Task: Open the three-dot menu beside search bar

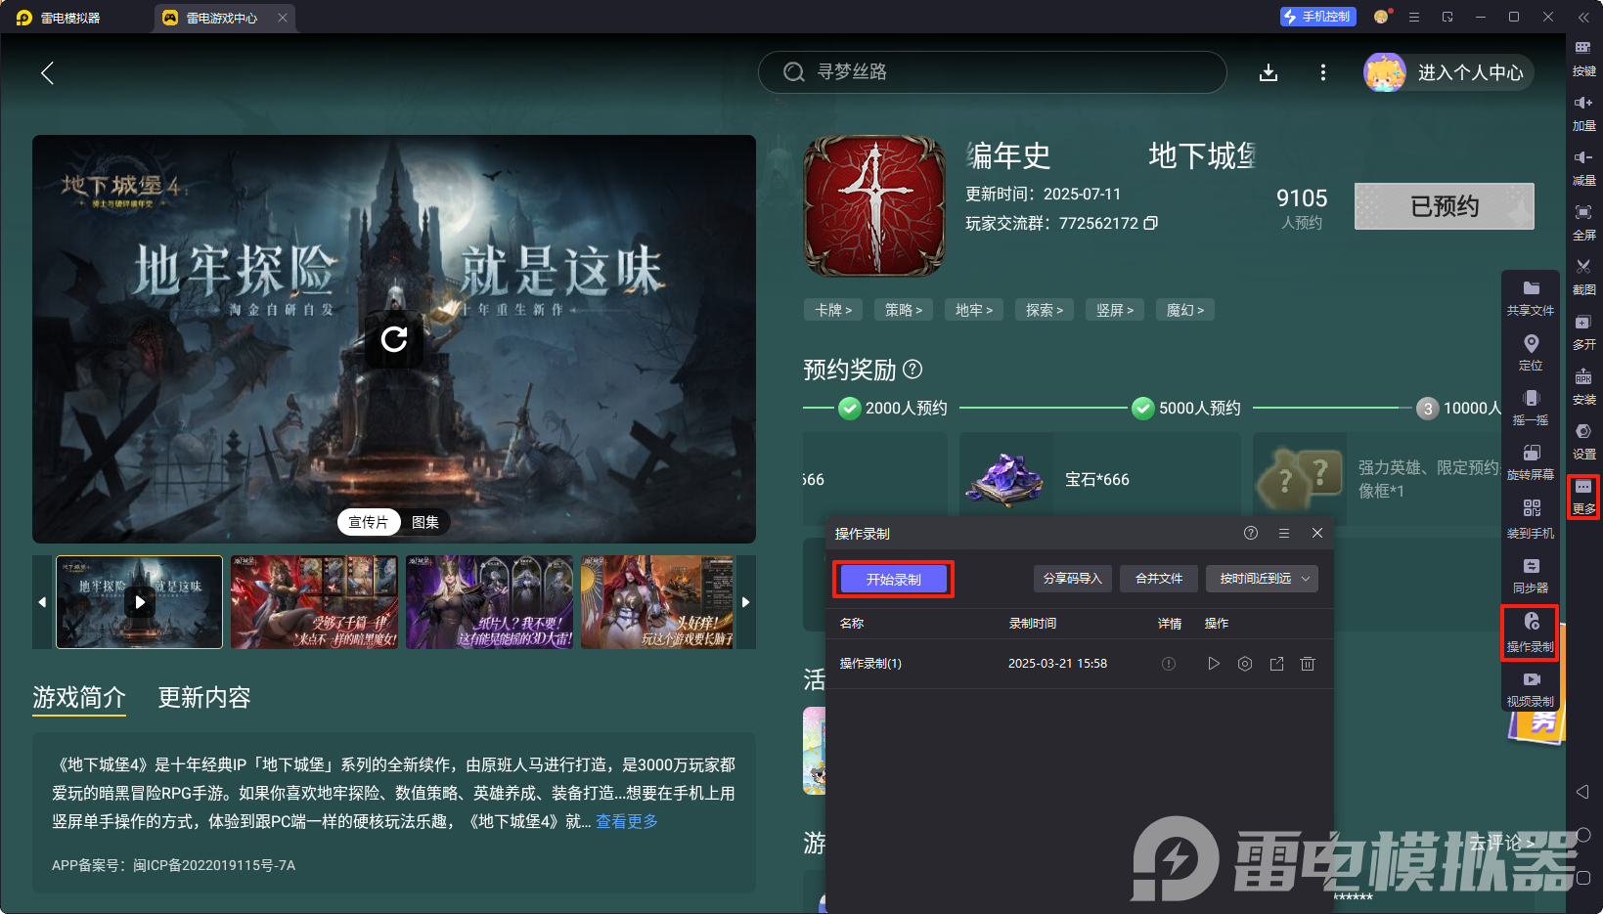Action: (x=1322, y=71)
